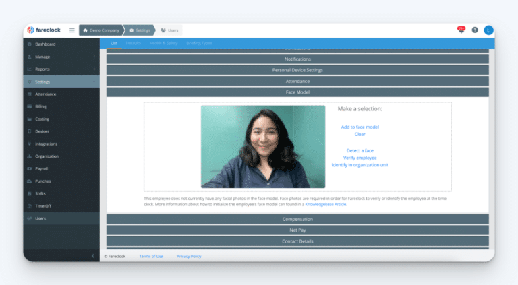Open the Knowledgebase Article link
The image size is (518, 285).
point(325,204)
